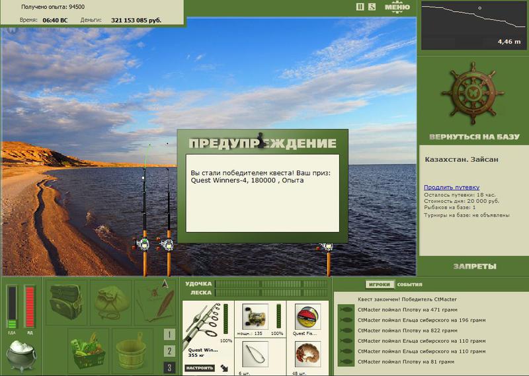
Task: Open the fish keepnet sack icon
Action: coord(110,302)
